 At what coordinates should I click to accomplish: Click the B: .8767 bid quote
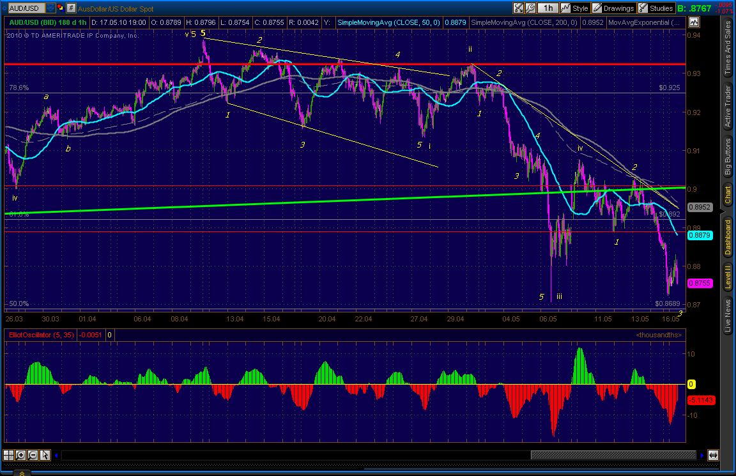point(694,8)
